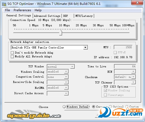Screen dimensions: 145x122
Task: Click slider track below 50 Mbps label
Action: pyautogui.click(x=115, y=33)
